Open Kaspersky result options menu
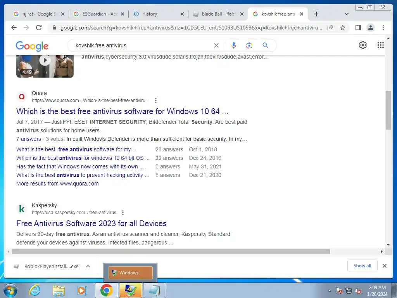 [x=123, y=213]
